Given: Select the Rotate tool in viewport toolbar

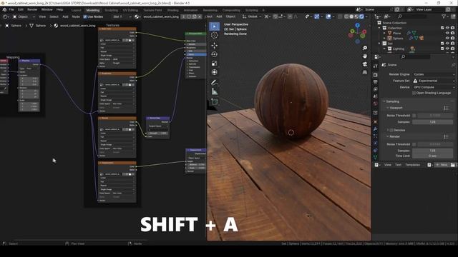Looking at the screenshot, I should [x=215, y=54].
